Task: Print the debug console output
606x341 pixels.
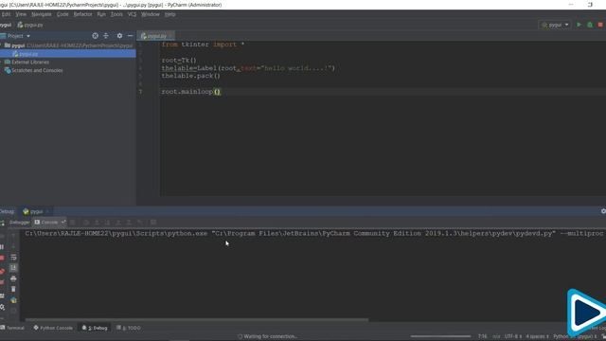Action: click(x=13, y=278)
